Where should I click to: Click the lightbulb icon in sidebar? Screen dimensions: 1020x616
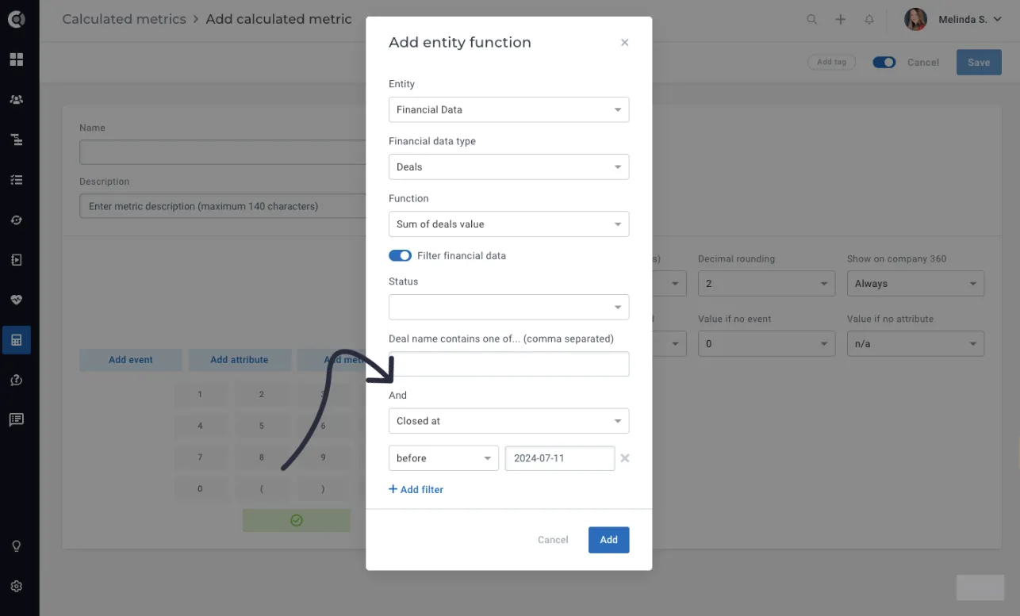click(17, 546)
